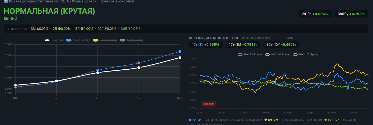Click the white 3М point on current curve
Viewport: 373px width, 125px height.
click(15, 85)
